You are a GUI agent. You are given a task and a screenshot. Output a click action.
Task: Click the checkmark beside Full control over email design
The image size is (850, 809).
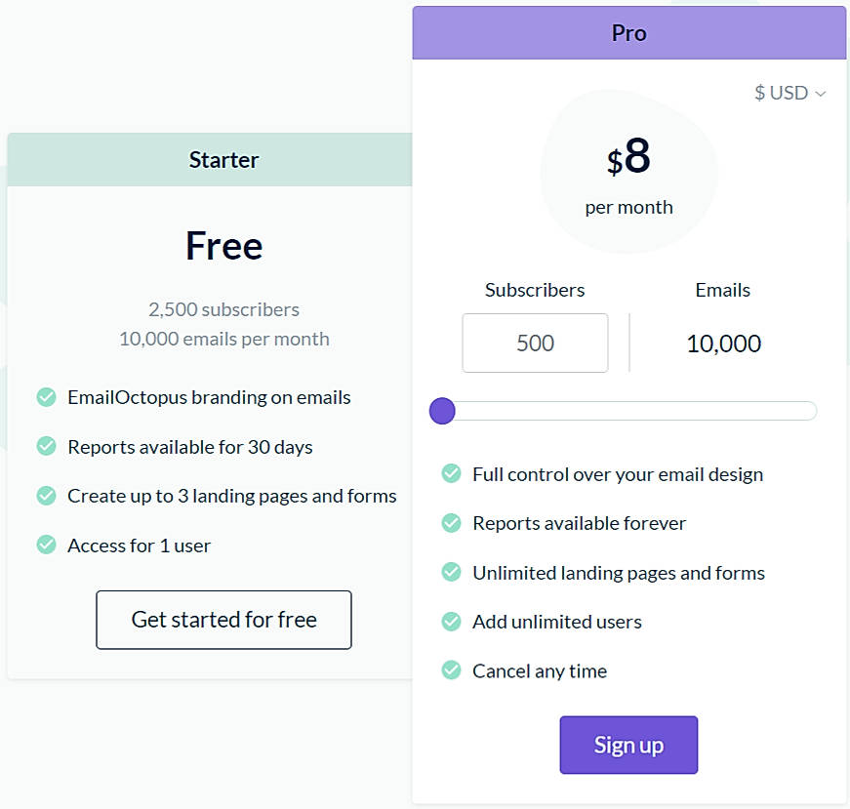[x=451, y=473]
